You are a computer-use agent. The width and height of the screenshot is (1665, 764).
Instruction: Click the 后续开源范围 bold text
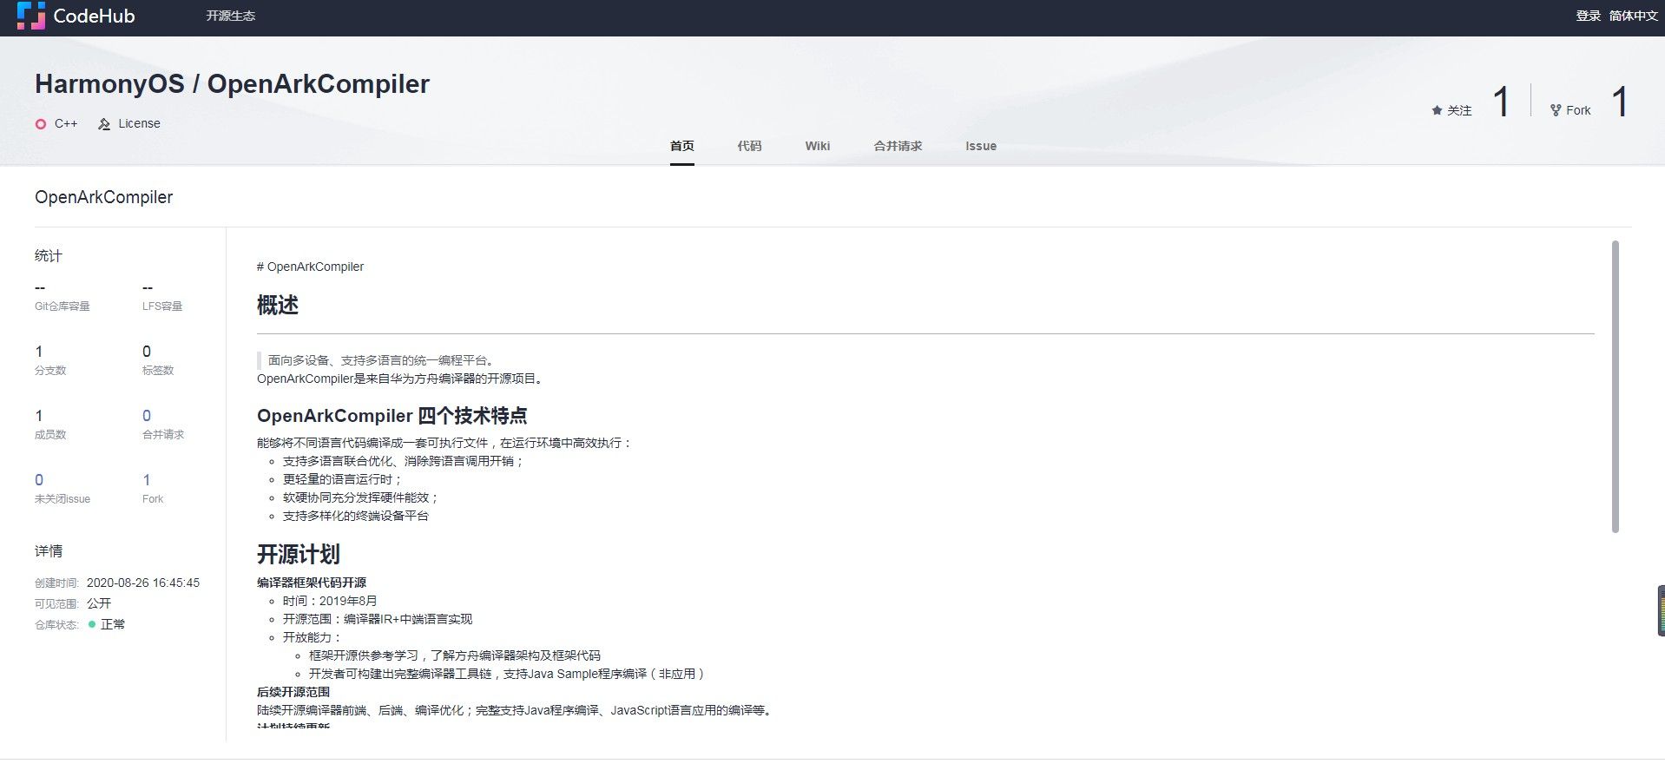[293, 692]
